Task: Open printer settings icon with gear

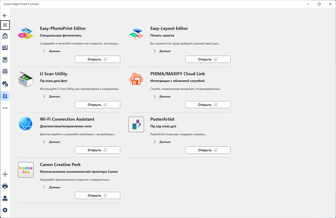Action: 5,84
